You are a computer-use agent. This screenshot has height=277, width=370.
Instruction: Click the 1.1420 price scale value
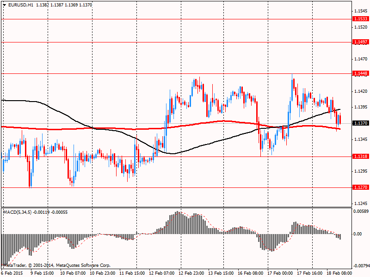pos(361,91)
